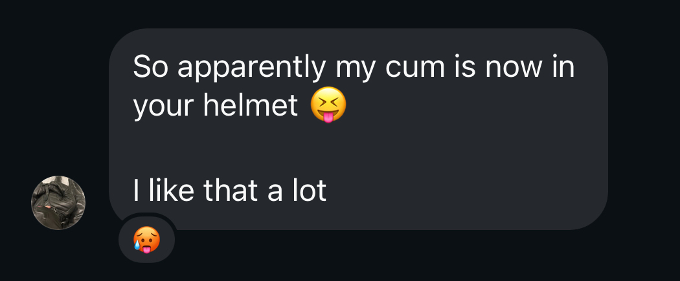Click the letter "I" starting last line

coord(136,190)
